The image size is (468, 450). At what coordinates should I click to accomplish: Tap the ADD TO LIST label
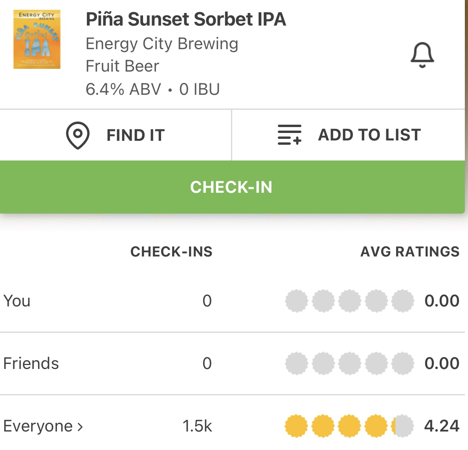pyautogui.click(x=369, y=135)
